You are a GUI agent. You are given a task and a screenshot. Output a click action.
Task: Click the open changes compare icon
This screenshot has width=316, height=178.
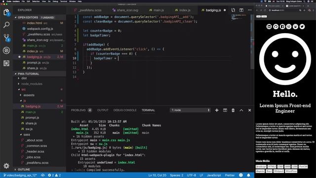pos(233,10)
